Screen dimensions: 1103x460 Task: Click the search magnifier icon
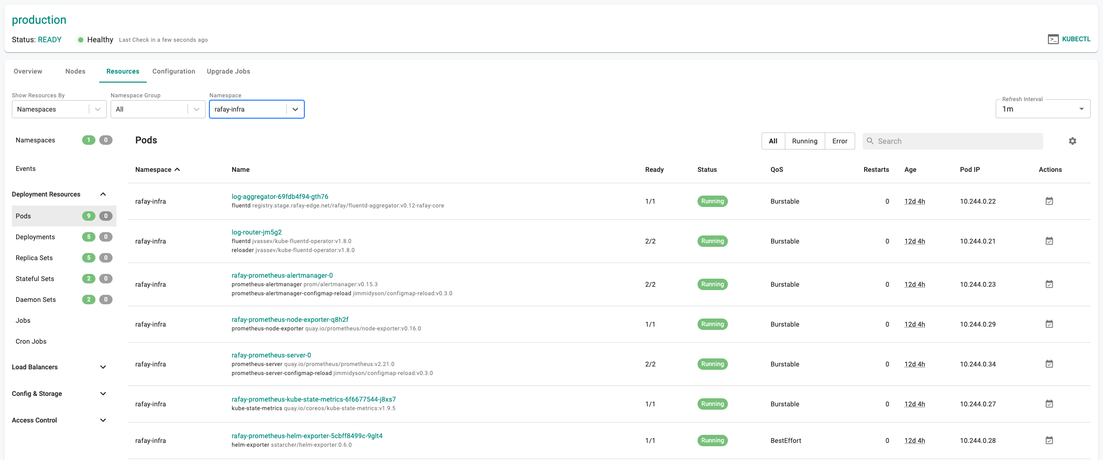(870, 141)
